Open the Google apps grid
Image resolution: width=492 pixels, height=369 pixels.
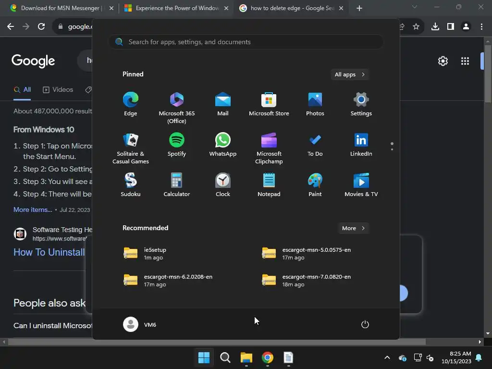click(465, 61)
